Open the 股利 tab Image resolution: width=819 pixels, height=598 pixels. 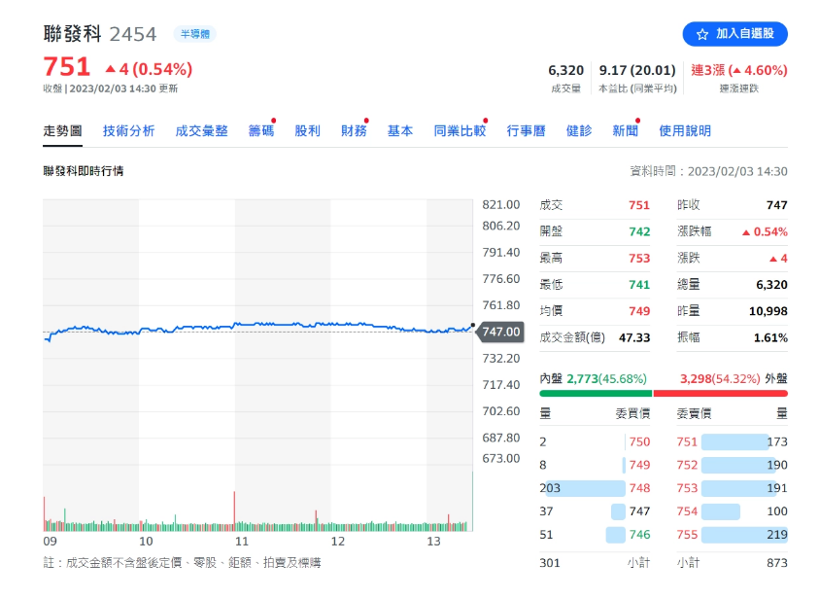pyautogui.click(x=307, y=130)
